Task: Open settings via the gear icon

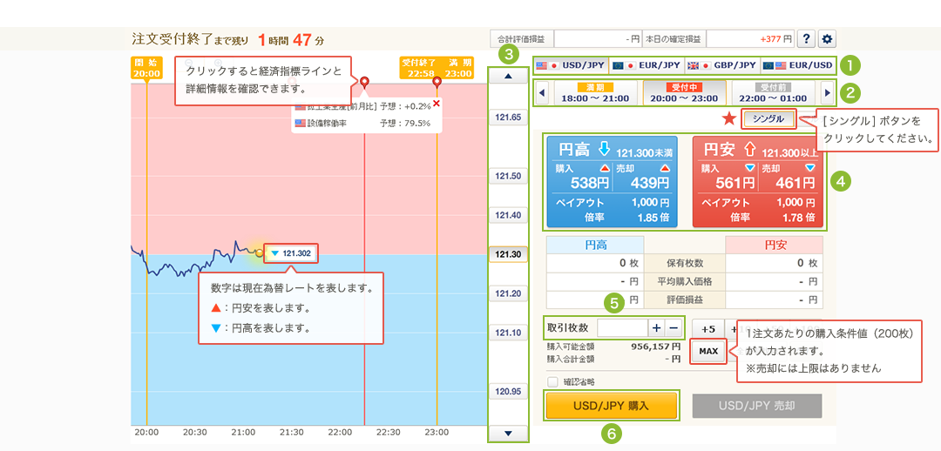Action: pyautogui.click(x=827, y=39)
